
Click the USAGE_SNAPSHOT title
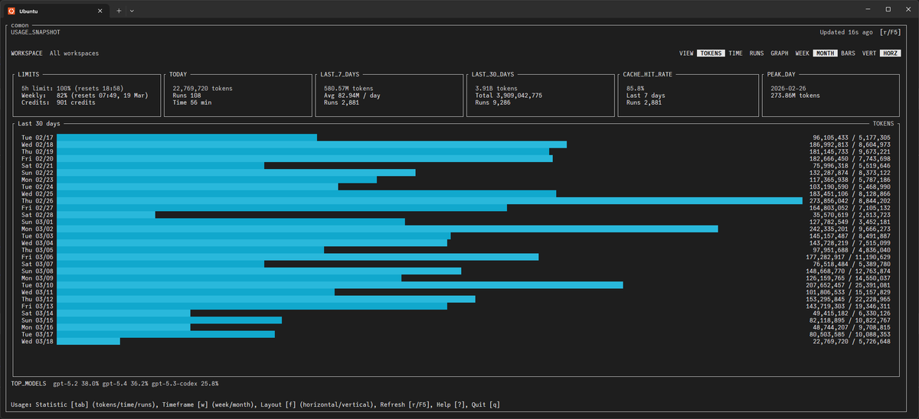point(35,32)
